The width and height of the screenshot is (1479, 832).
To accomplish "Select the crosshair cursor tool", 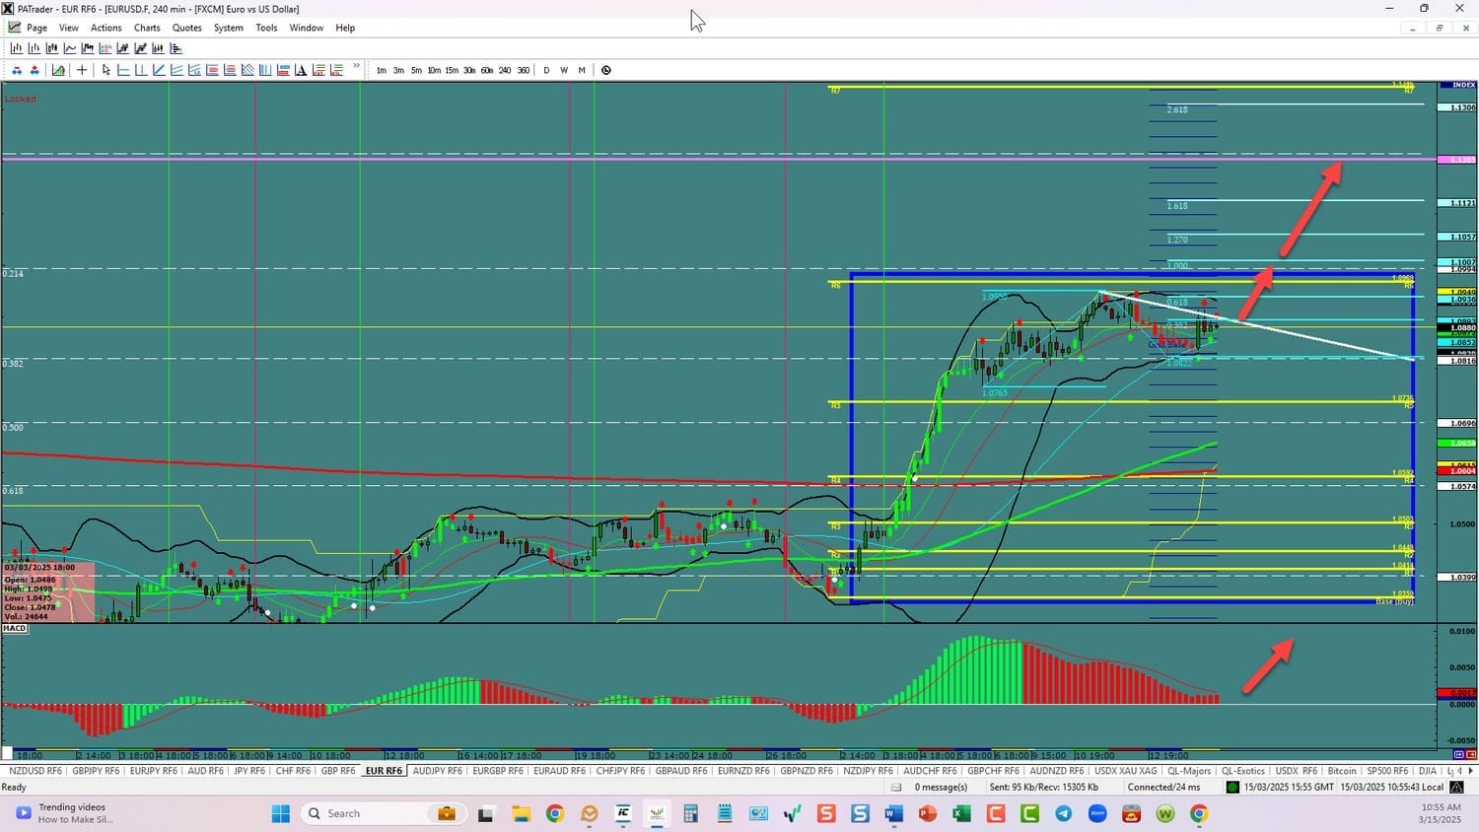I will coord(82,70).
